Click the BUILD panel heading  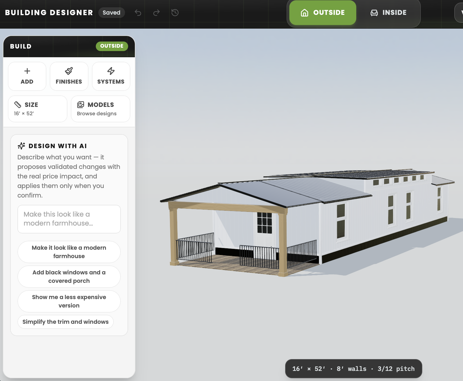point(21,46)
